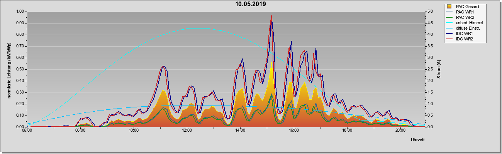Viewport: 502px width, 154px height.
Task: Click the 12:00 time axis label
Action: pos(187,131)
